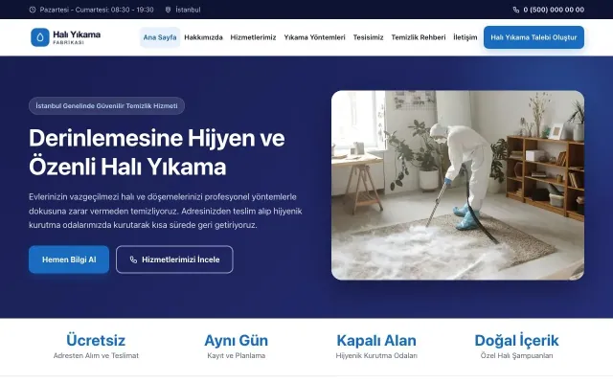This screenshot has width=613, height=383.
Task: Click the water drop logo icon
Action: coord(40,37)
